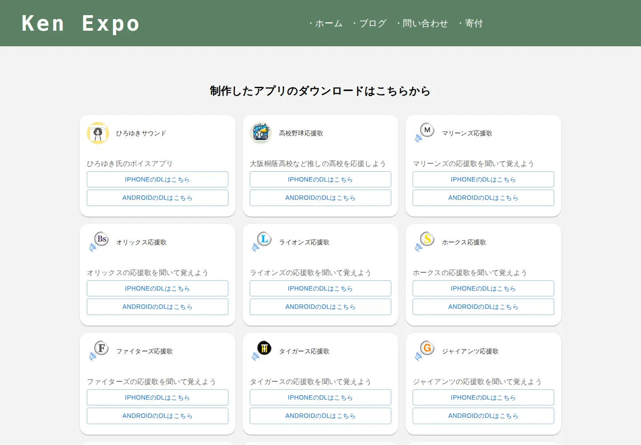Select iPhone DL button for ライオンズ応援歌
This screenshot has height=445, width=641.
pyautogui.click(x=320, y=288)
